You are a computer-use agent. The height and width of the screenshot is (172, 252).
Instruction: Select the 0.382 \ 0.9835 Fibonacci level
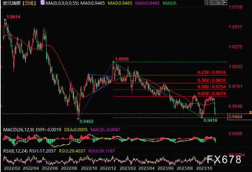[211, 80]
